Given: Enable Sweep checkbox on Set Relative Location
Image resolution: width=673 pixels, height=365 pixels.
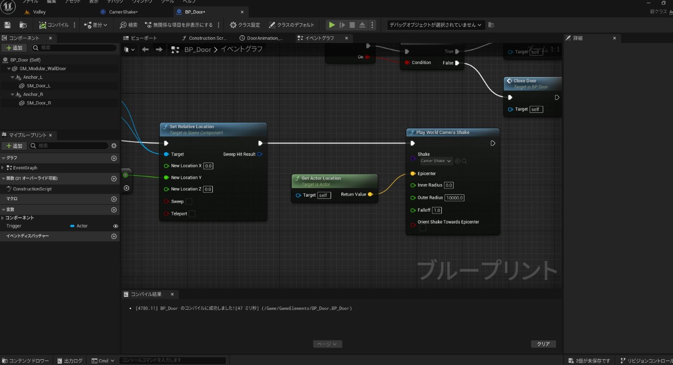Looking at the screenshot, I should pos(189,202).
